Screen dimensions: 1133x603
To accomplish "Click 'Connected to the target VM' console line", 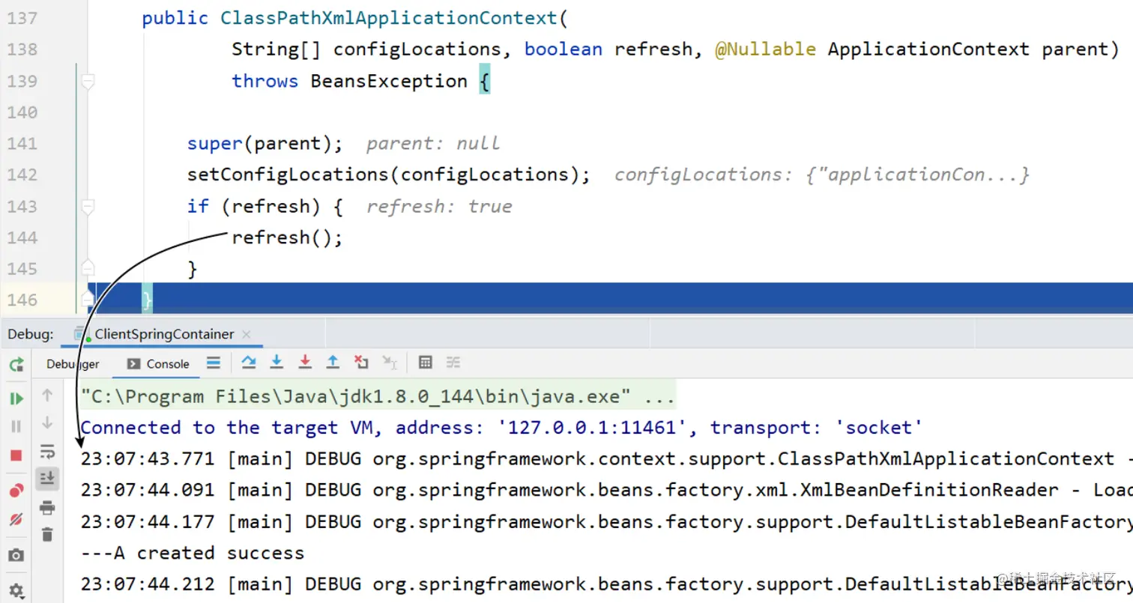I will [501, 427].
